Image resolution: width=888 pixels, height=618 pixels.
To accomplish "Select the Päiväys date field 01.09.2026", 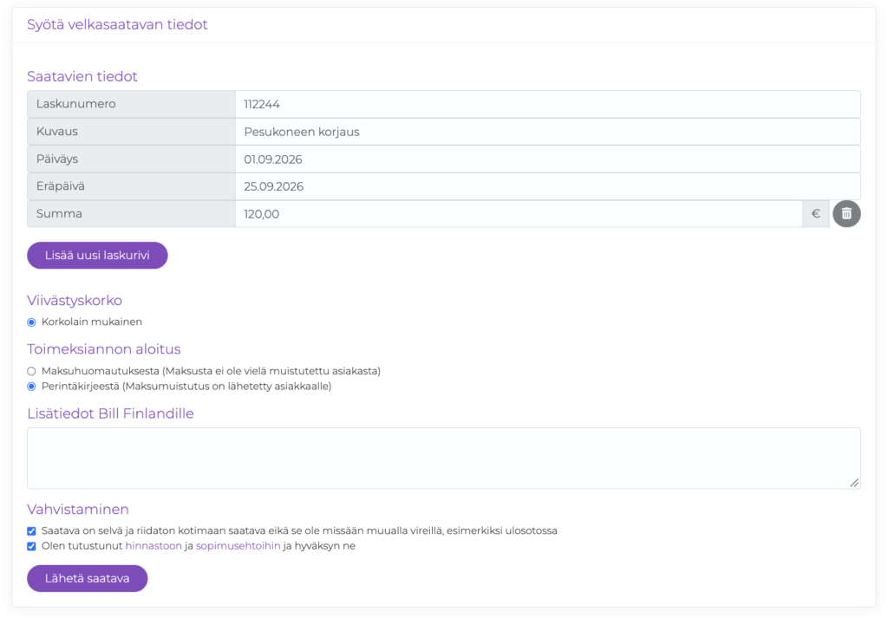I will (548, 159).
